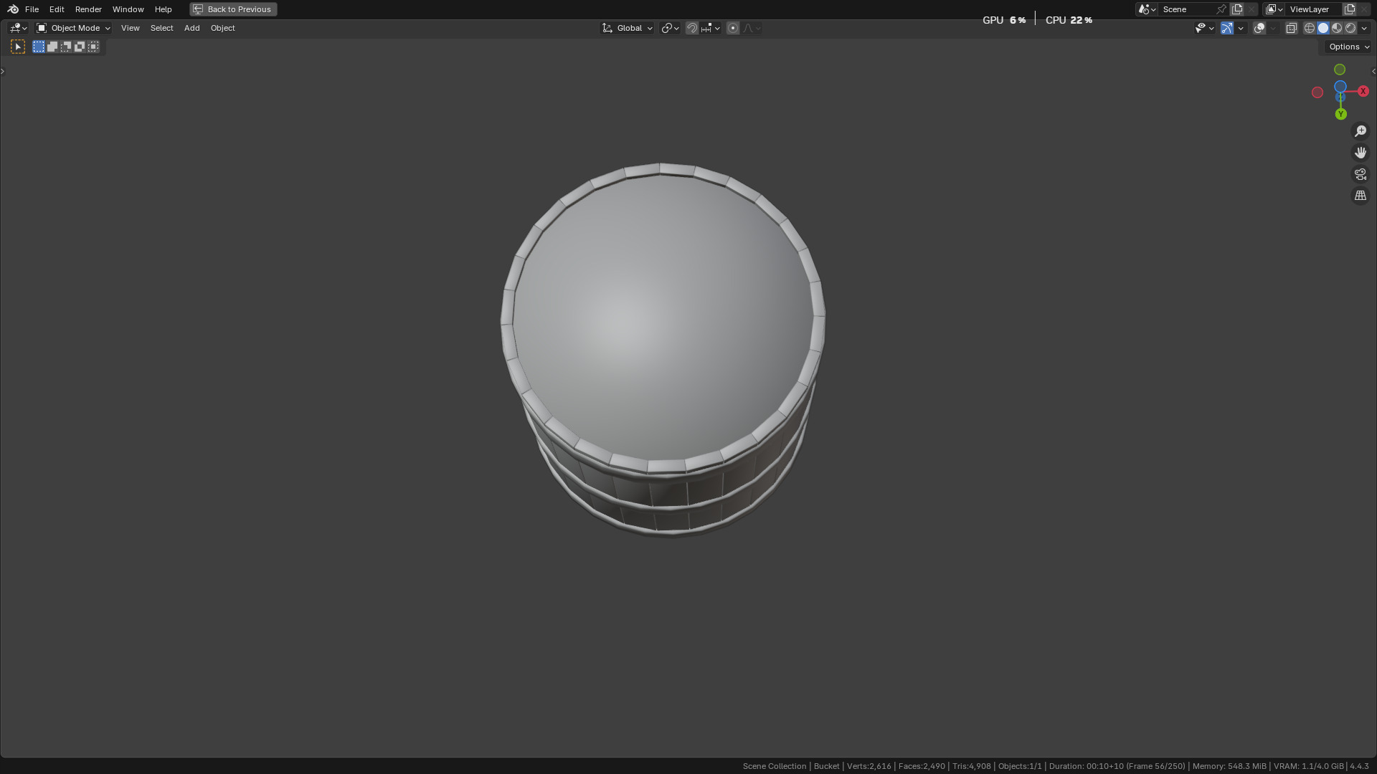Switch to Solid viewport shading
Screen dimensions: 1377x774
1323,28
